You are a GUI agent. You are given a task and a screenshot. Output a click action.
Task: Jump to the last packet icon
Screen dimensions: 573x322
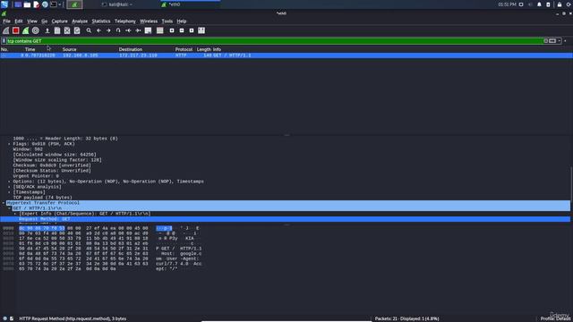point(138,30)
